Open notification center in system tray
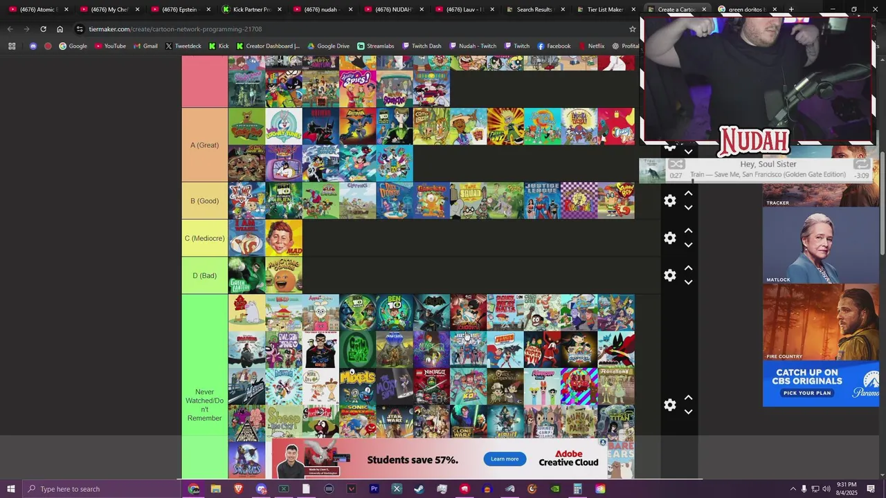Viewport: 886px width, 498px height. 871,489
